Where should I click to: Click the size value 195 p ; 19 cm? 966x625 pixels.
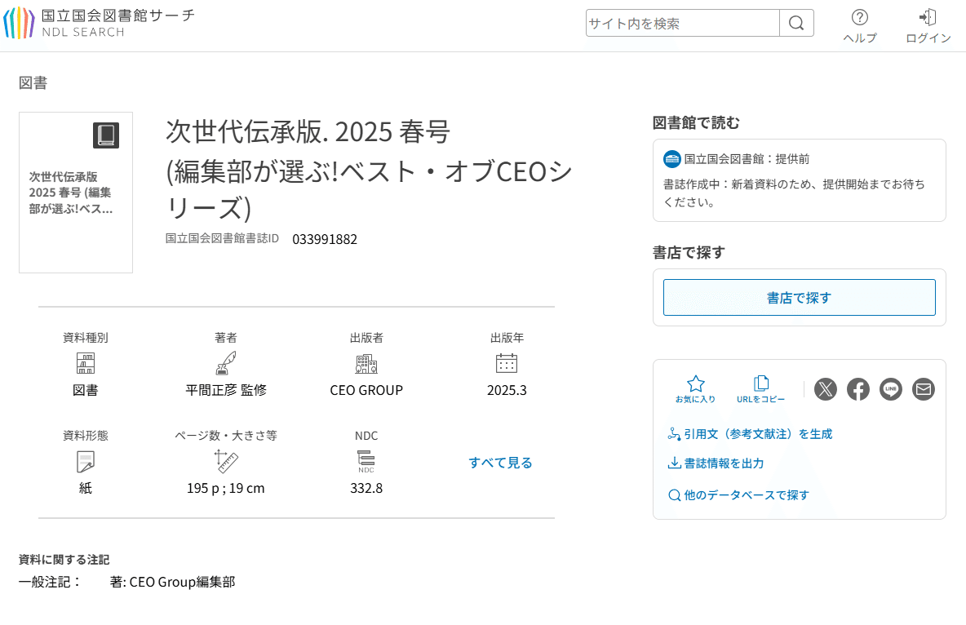(x=225, y=488)
